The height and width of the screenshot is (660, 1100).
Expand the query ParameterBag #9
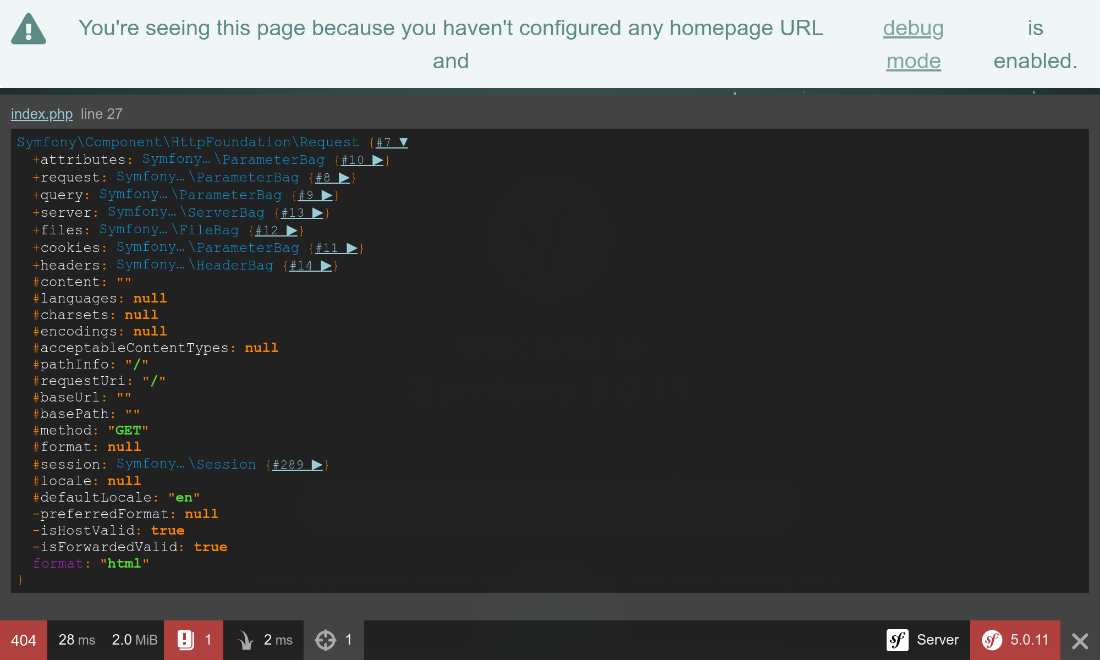[315, 195]
